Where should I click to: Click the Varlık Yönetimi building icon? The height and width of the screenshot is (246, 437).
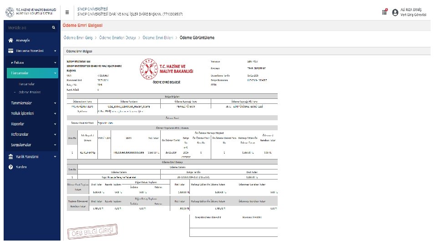(10, 156)
